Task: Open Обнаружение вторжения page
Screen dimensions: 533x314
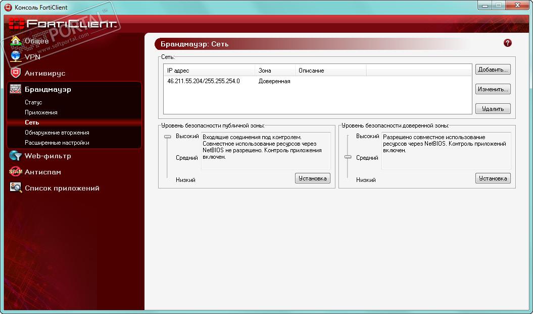Action: 57,133
